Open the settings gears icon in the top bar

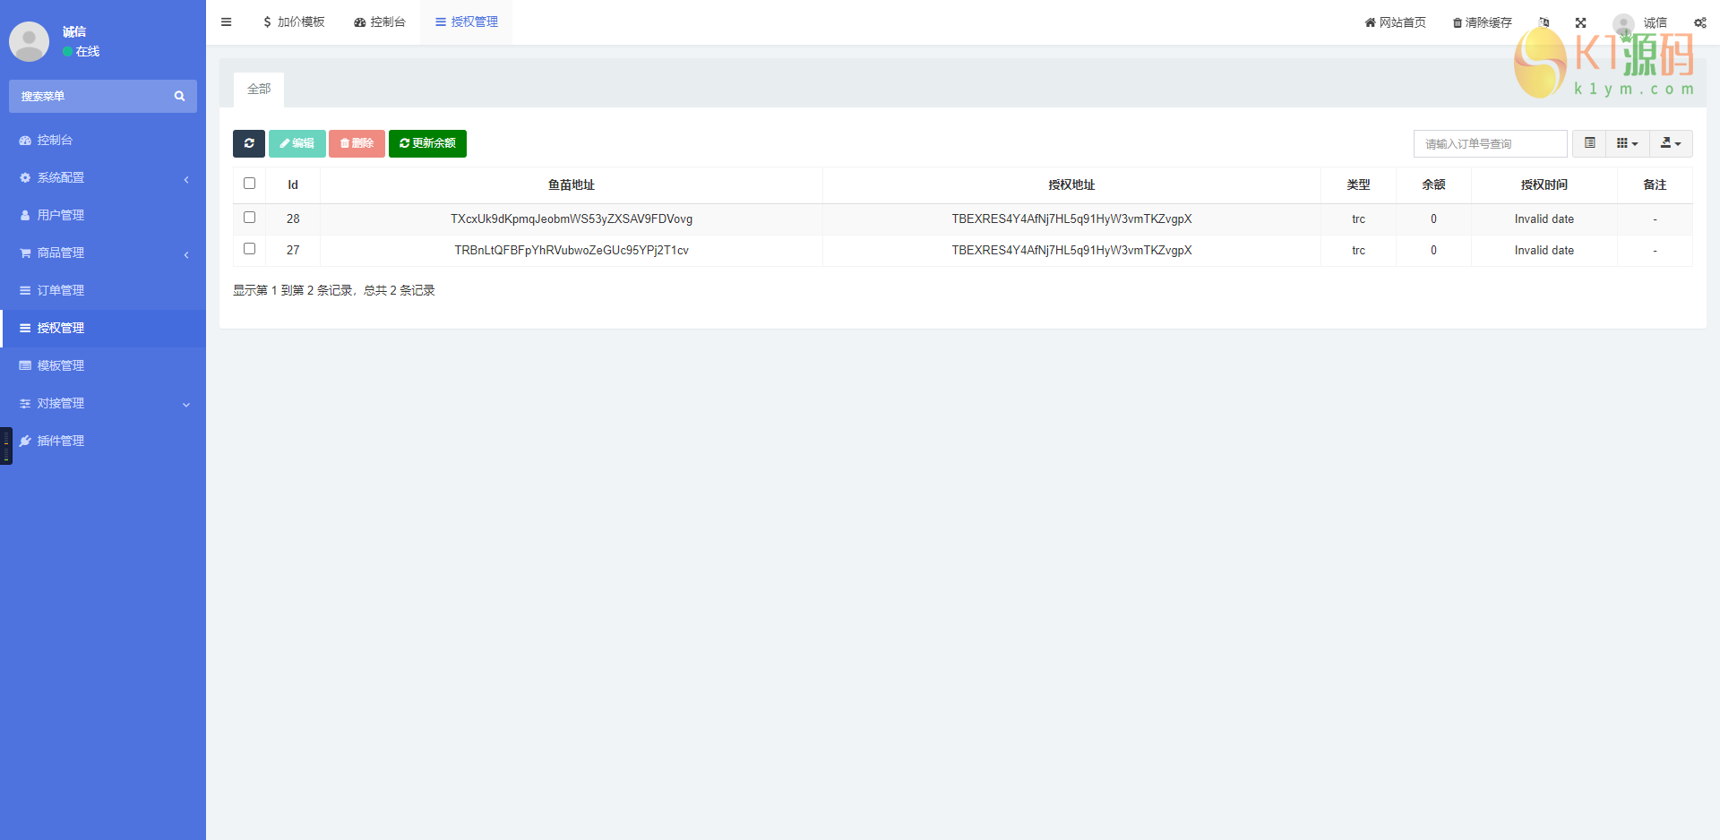(x=1699, y=22)
